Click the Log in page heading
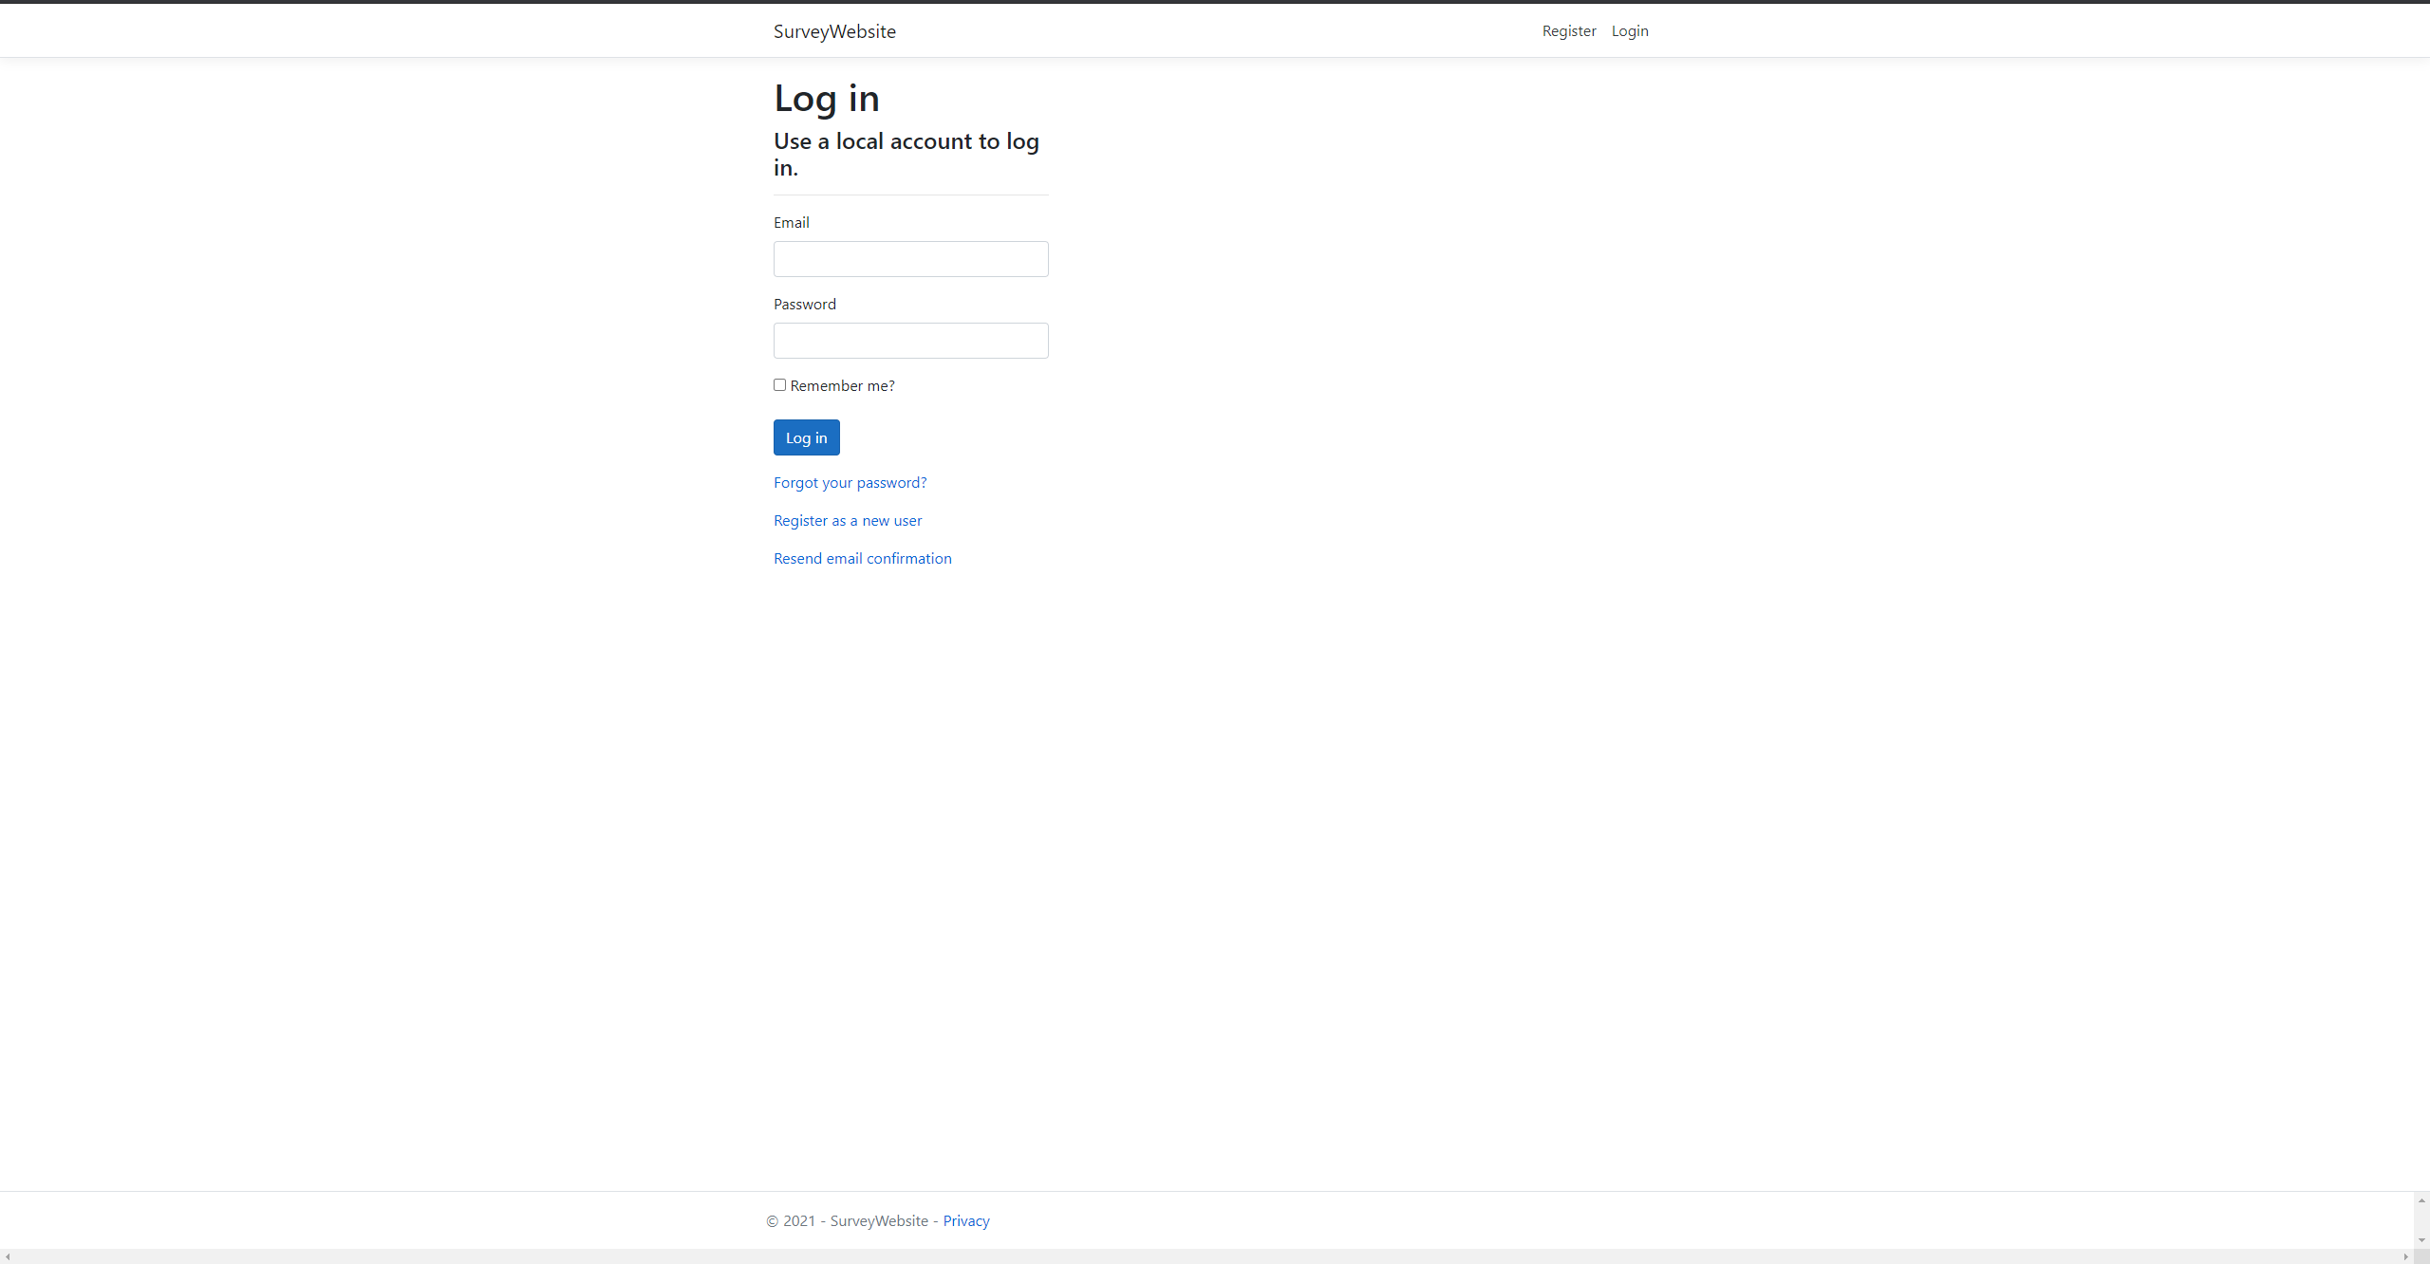The width and height of the screenshot is (2430, 1264). point(825,98)
